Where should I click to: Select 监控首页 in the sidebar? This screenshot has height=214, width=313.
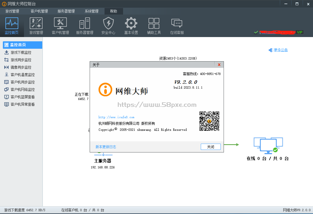click(23, 45)
